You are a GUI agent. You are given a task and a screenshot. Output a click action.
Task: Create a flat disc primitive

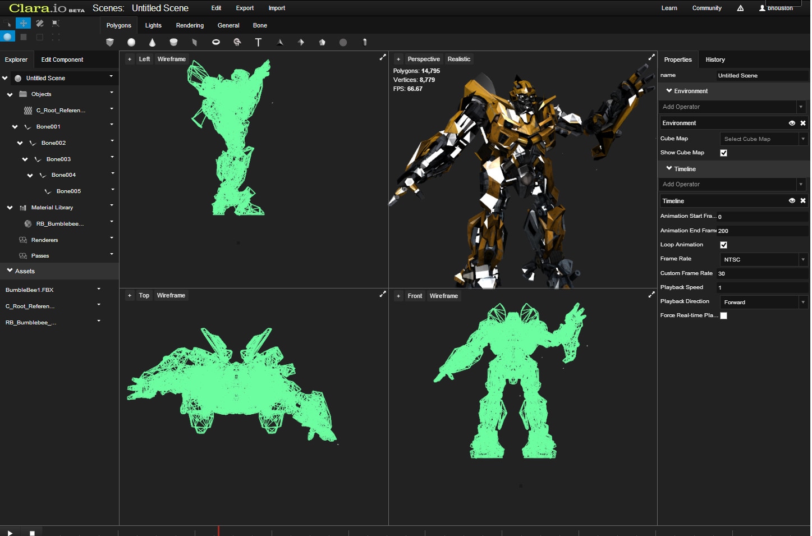[x=343, y=42]
